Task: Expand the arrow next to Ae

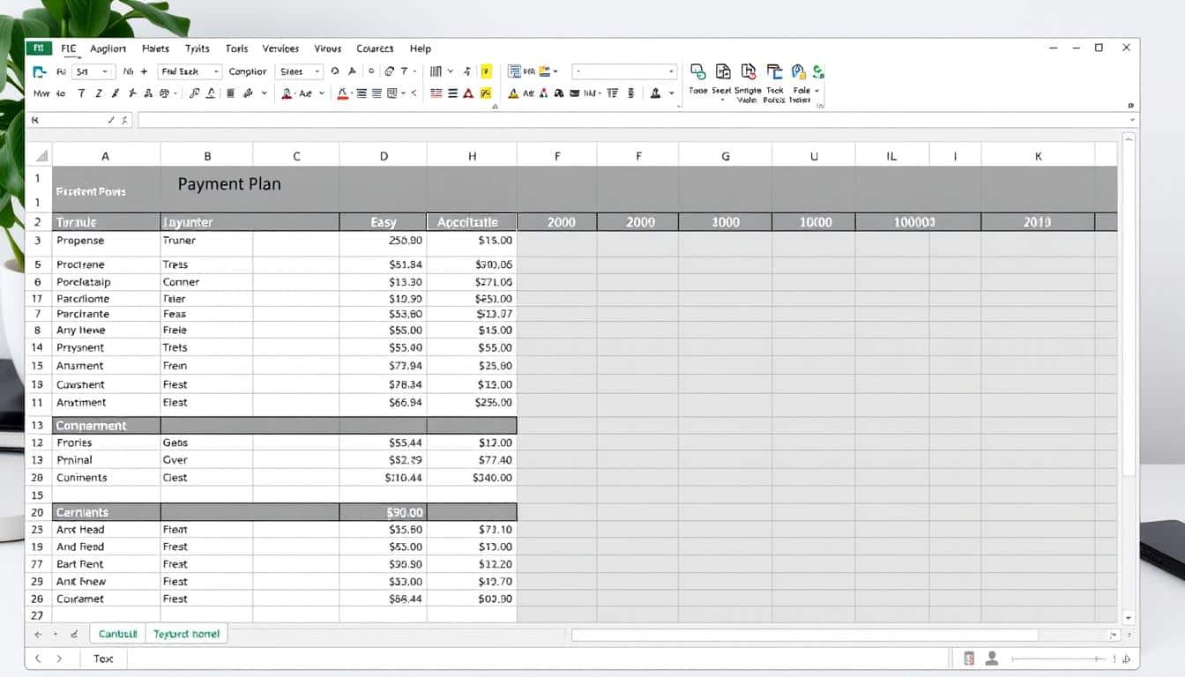Action: tap(322, 93)
